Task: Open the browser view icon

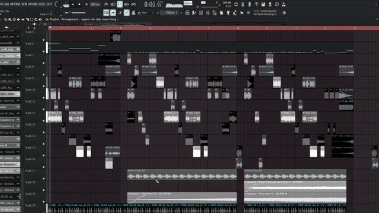Action: 214,12
